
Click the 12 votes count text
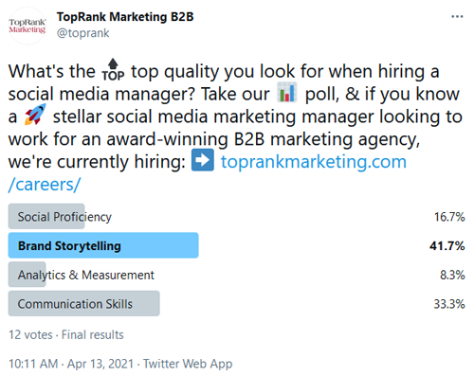[x=30, y=335]
